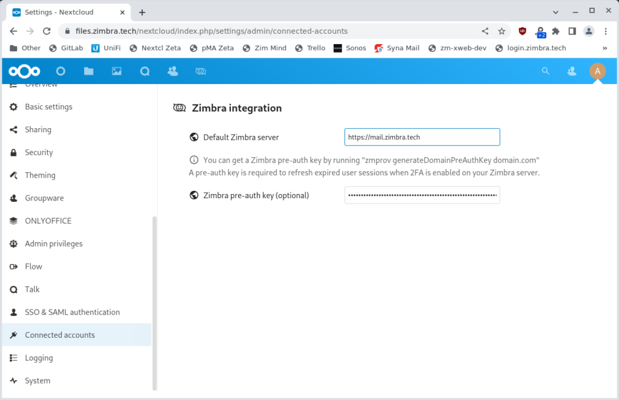Open the Photos app icon
Screen dimensions: 619x400
(116, 71)
